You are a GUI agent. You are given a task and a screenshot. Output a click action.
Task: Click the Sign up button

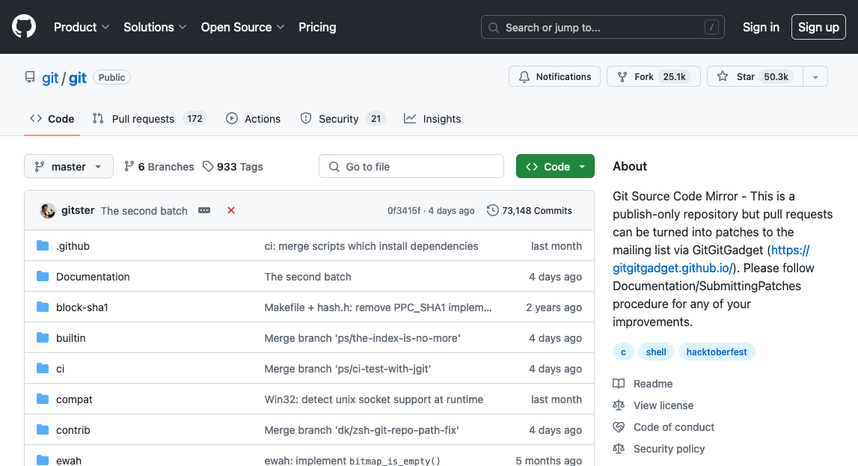pos(818,27)
